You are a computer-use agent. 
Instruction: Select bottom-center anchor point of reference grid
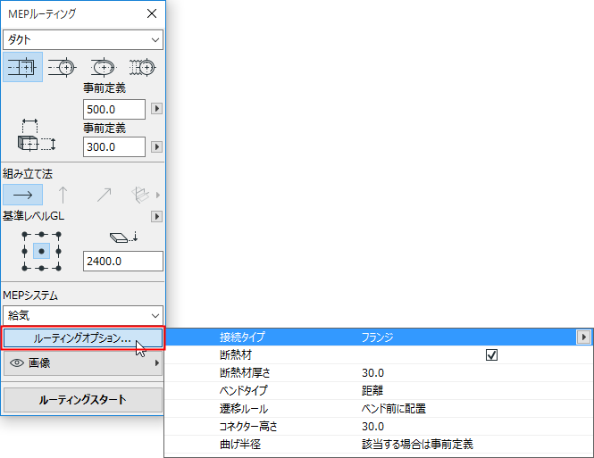click(x=41, y=268)
